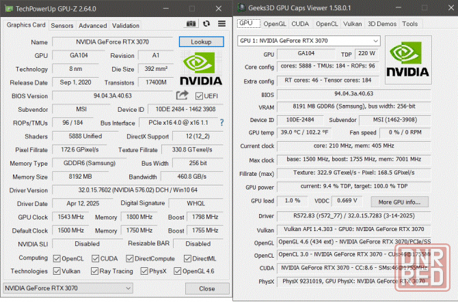The width and height of the screenshot is (458, 302).
Task: Click the Bandwidth value 460.8 GB/s
Action: tap(192, 177)
